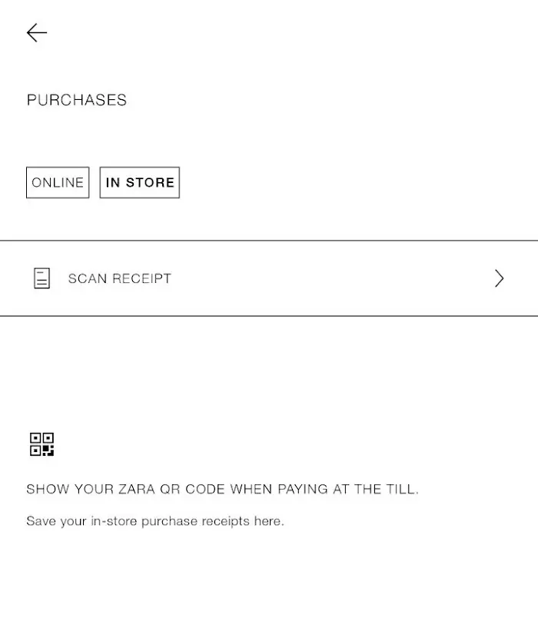538x642 pixels.
Task: Click the 'Show your Zara QR code' heading
Action: click(x=222, y=489)
